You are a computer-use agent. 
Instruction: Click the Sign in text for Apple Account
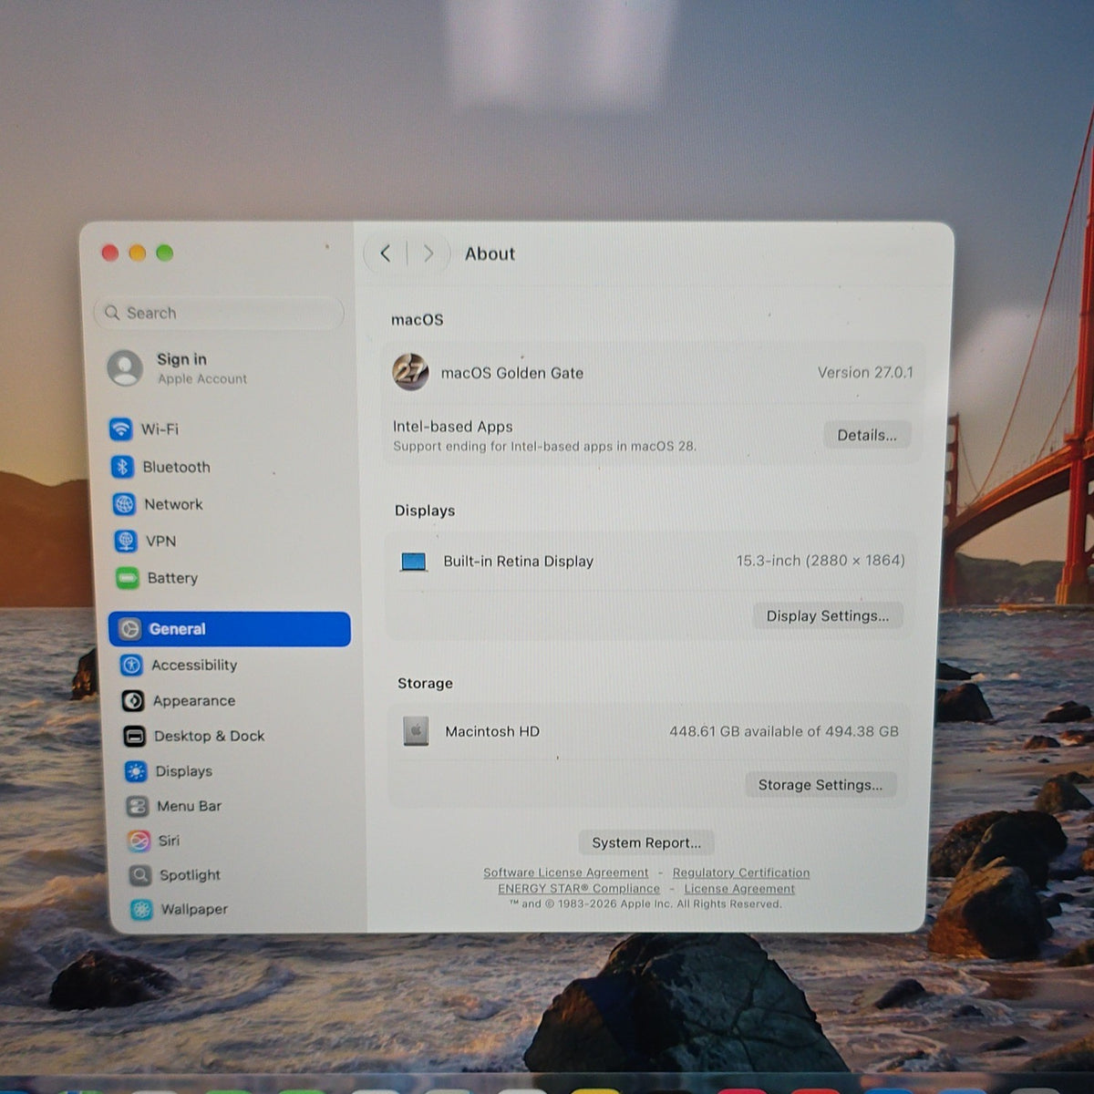[181, 359]
